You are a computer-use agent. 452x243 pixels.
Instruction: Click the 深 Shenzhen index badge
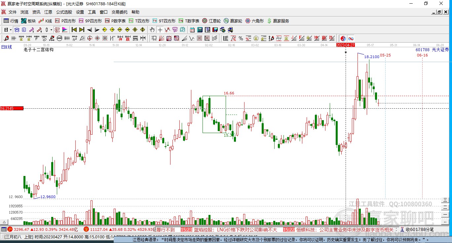click(x=86, y=229)
